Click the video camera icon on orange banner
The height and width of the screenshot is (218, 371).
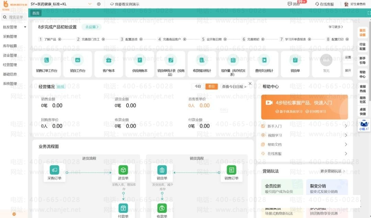point(269,102)
